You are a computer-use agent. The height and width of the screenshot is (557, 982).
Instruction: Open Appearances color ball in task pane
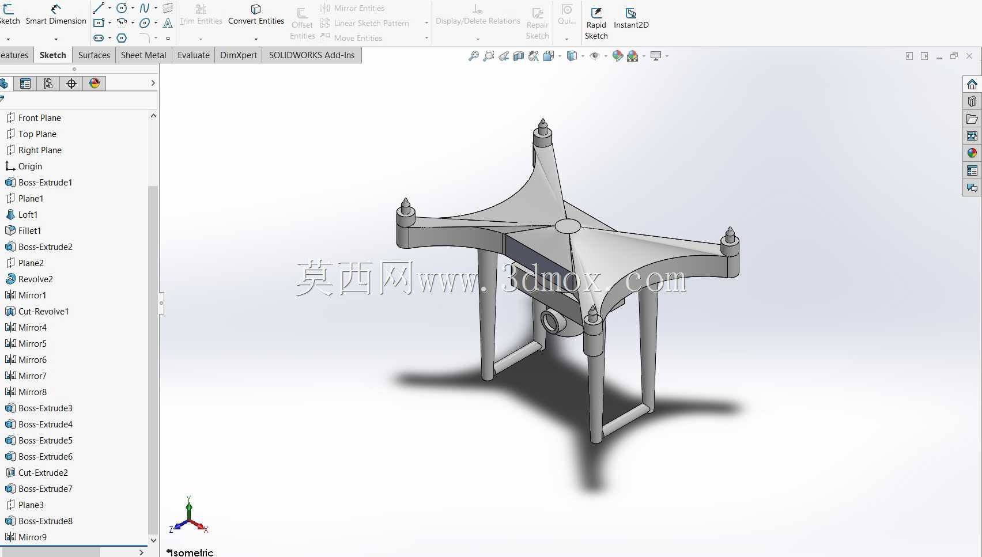(x=972, y=153)
